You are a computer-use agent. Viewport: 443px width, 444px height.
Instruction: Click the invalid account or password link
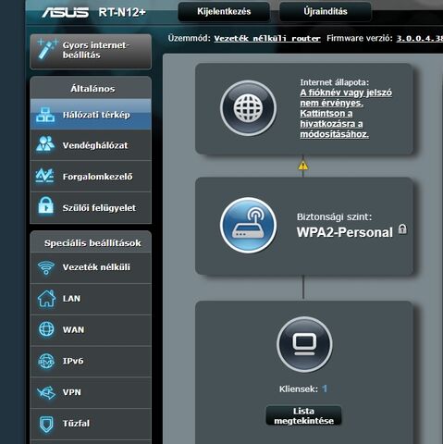[x=346, y=113]
